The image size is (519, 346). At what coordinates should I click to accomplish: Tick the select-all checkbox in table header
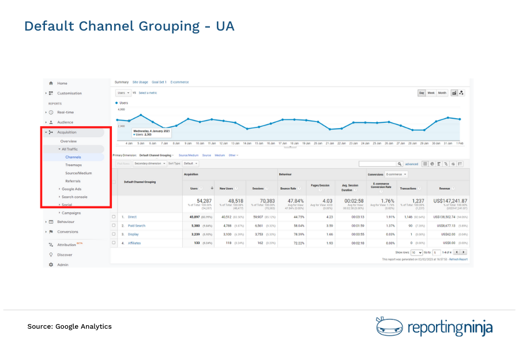[114, 182]
